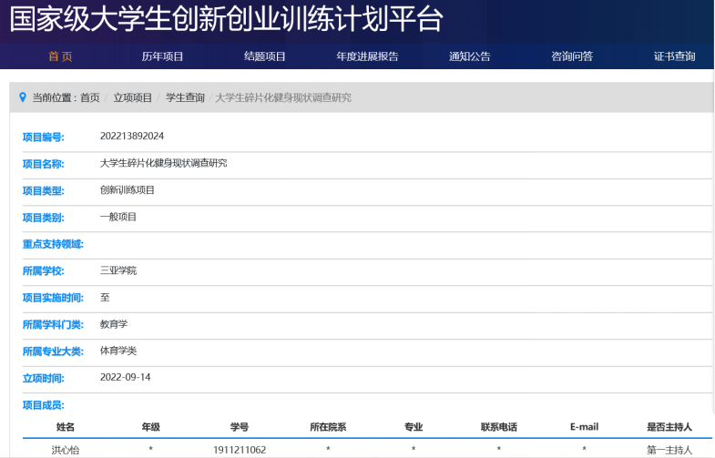Open the 历年项目 menu item
Screen dimensions: 715x458
click(x=162, y=56)
